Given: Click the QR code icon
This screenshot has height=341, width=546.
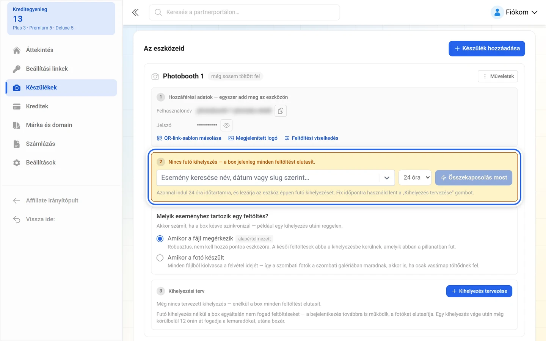Looking at the screenshot, I should (160, 138).
